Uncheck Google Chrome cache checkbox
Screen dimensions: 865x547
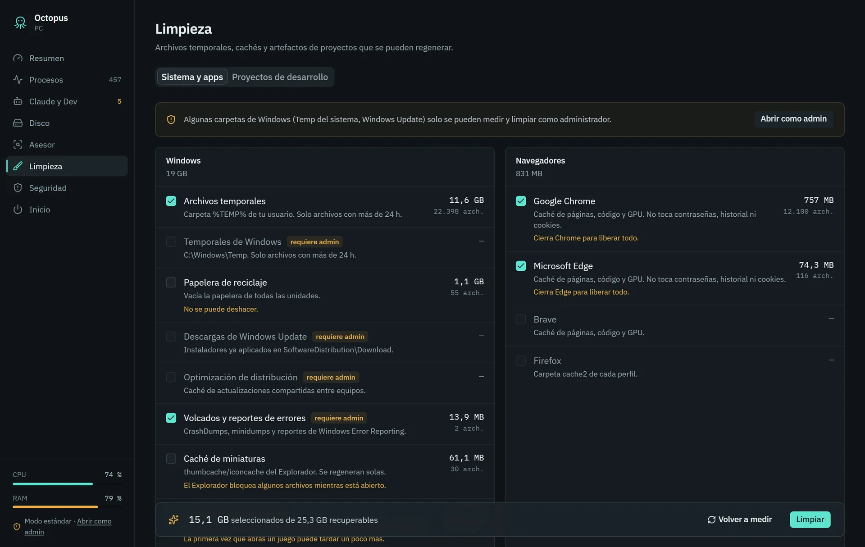[521, 201]
